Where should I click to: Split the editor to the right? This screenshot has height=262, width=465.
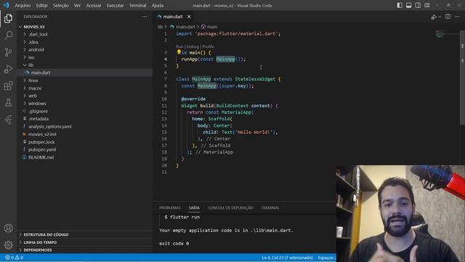click(448, 17)
